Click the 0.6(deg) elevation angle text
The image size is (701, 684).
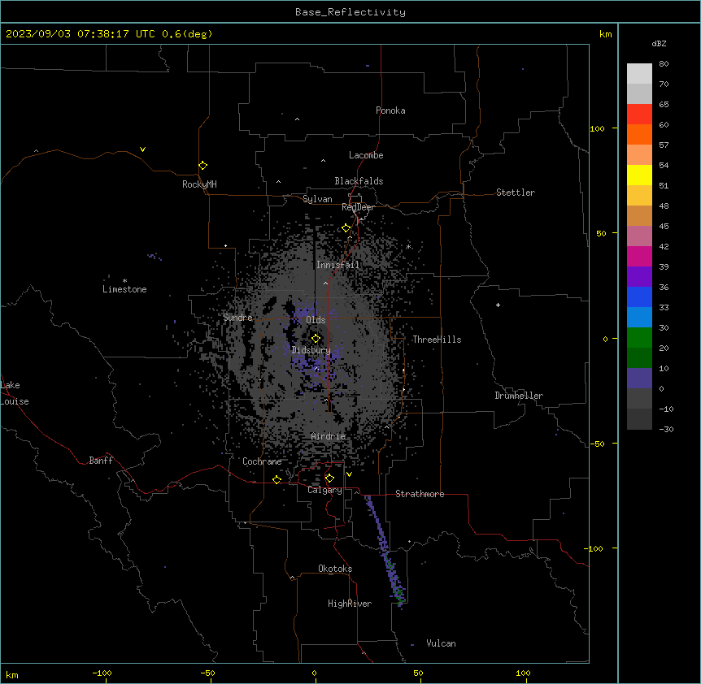(187, 34)
